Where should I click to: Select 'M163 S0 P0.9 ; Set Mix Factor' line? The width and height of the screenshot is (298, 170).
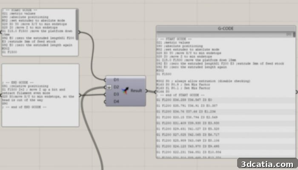[x=183, y=85]
